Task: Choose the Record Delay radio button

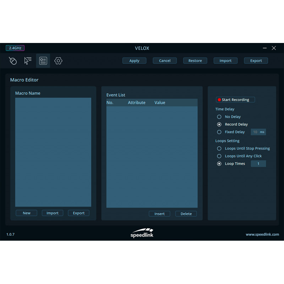Action: click(x=219, y=124)
